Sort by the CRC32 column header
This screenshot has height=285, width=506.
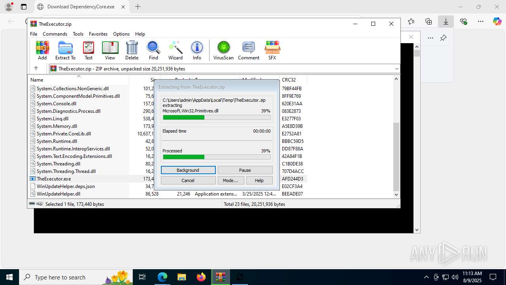tap(293, 80)
